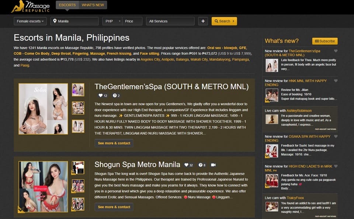Click the heart icon on HIGH END LADIE'S review item
354x219 pixels.
click(x=336, y=166)
